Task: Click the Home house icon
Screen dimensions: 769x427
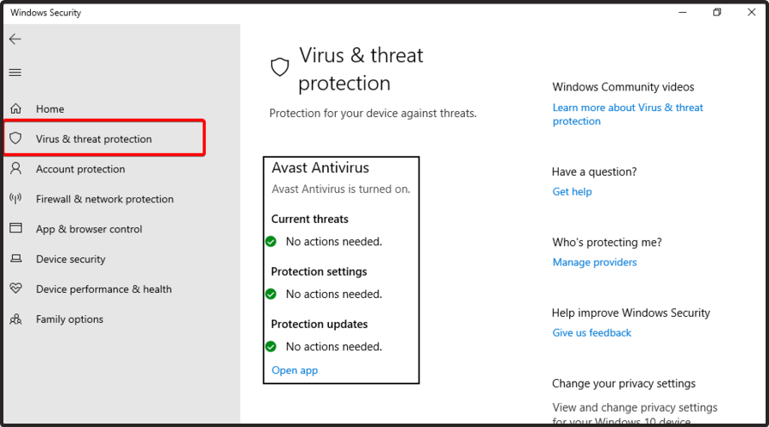Action: point(15,108)
